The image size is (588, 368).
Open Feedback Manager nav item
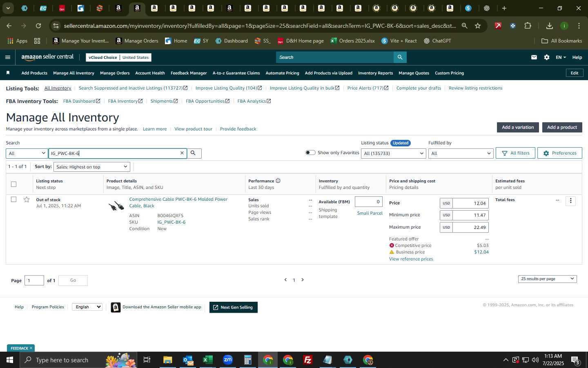(x=189, y=73)
